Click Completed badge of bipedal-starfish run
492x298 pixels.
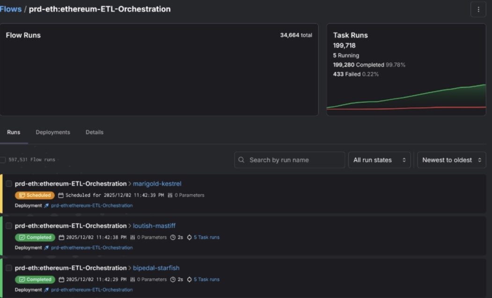tap(35, 279)
